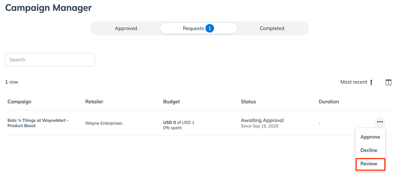Screen dimensions: 396x176
Task: Open the Completed tab
Action: [272, 28]
